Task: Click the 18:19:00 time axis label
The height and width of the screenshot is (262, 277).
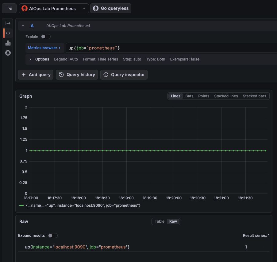Action: point(126,198)
